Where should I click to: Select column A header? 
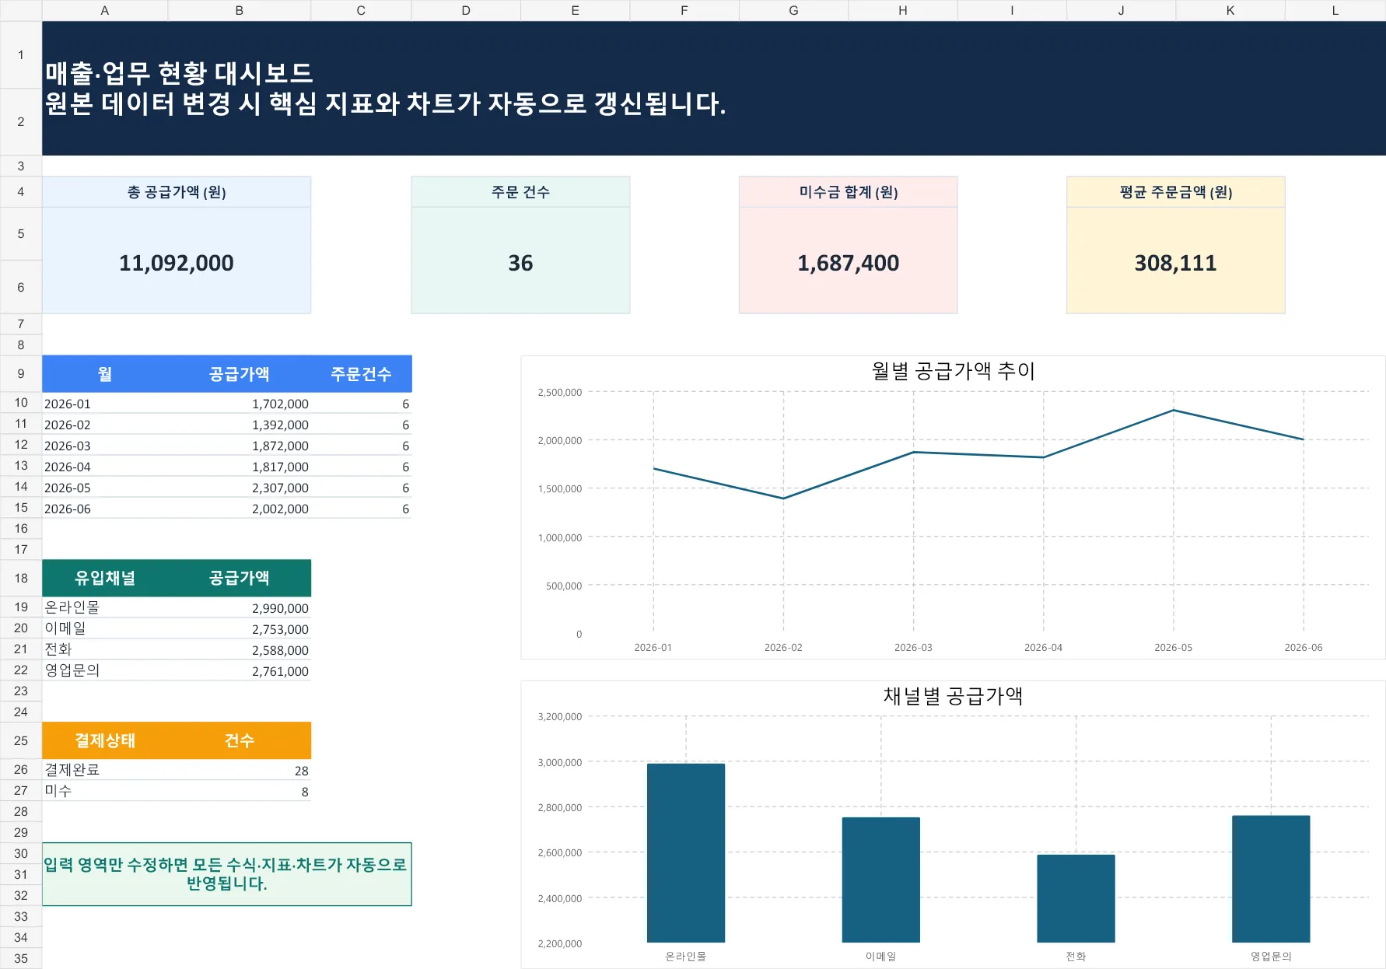[x=105, y=10]
